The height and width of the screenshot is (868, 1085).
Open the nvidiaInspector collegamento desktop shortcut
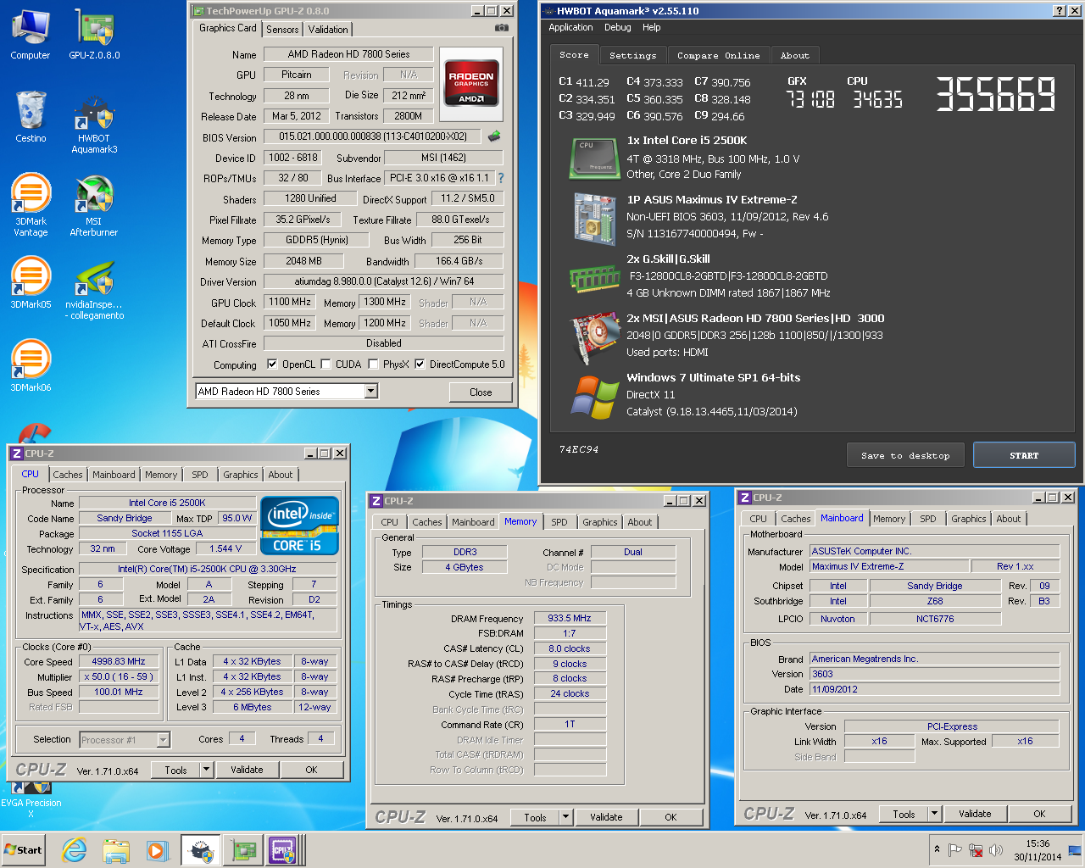(x=94, y=291)
